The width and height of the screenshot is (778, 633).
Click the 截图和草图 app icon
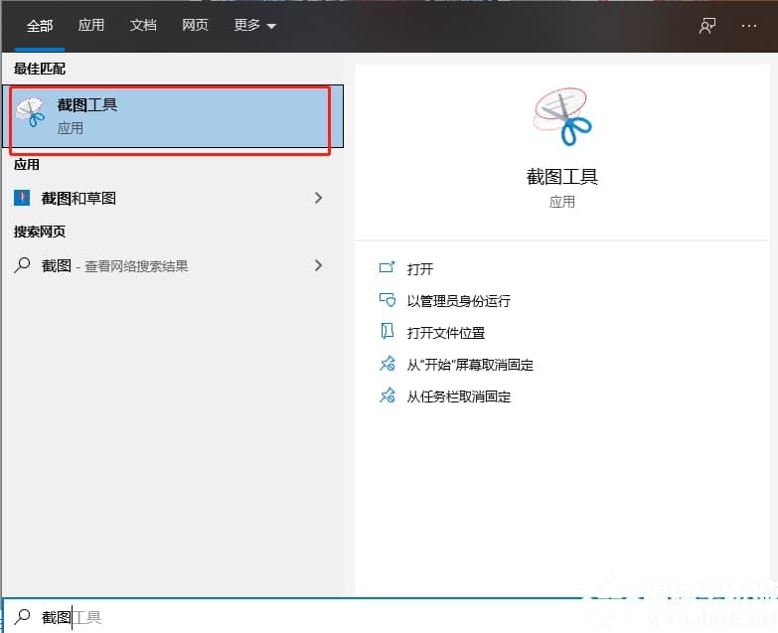tap(22, 198)
